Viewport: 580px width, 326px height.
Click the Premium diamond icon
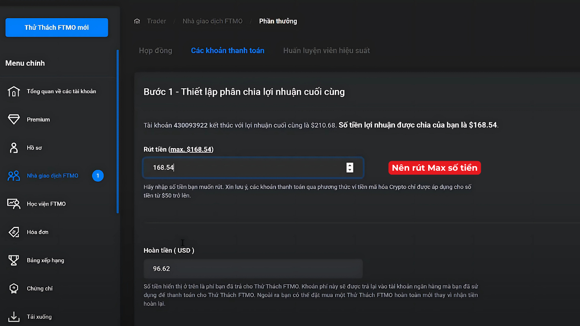click(x=14, y=120)
